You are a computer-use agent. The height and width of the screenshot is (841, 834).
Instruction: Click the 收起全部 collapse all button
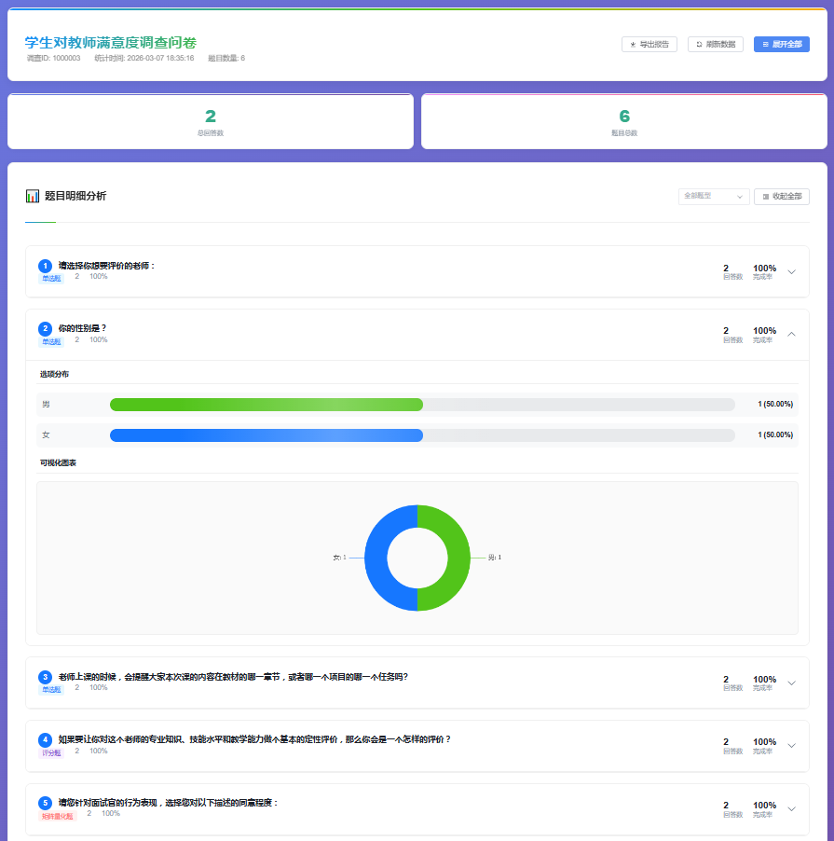click(x=781, y=197)
